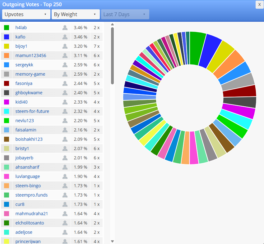Screen dimensions: 264x244
Task: Open the mamun123456 account link
Action: click(31, 55)
